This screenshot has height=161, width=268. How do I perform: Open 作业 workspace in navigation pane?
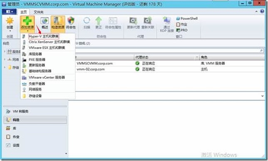pos(35,137)
